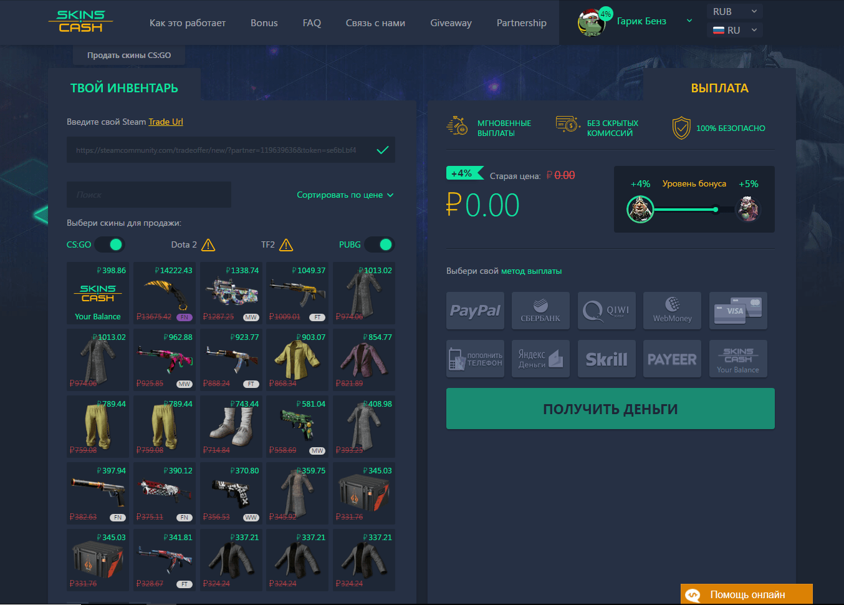Select Skins Cash Your Balance payout method
The height and width of the screenshot is (605, 844).
[738, 359]
